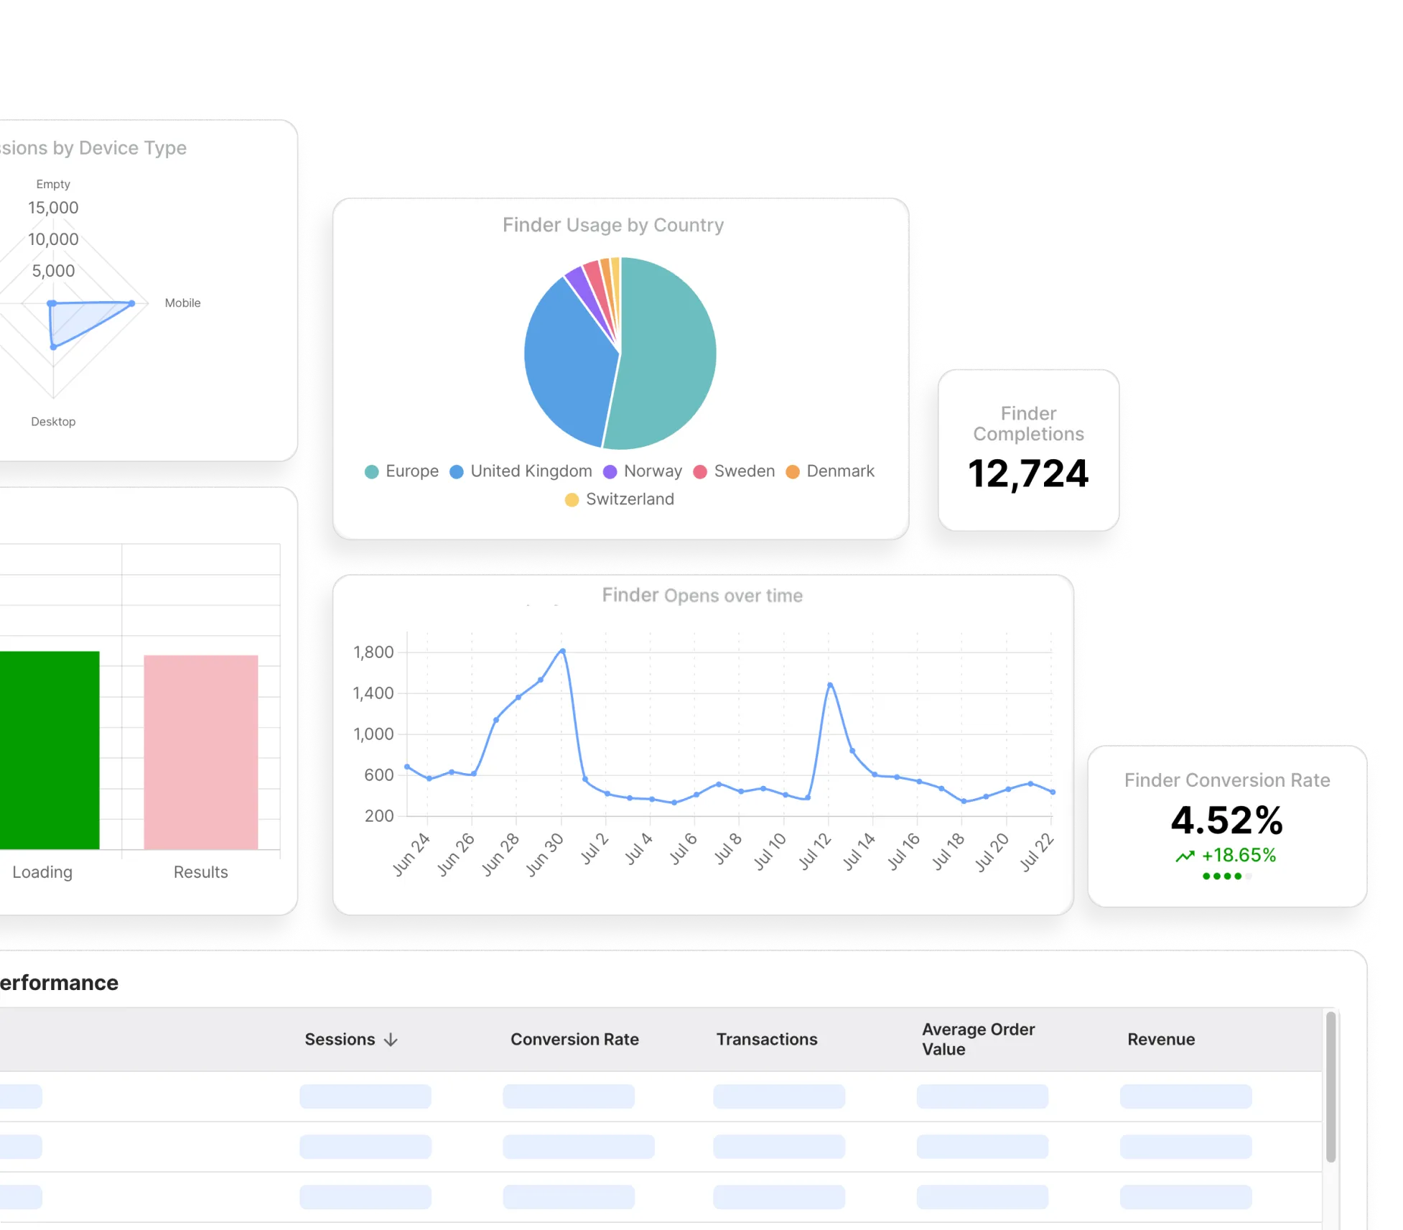Image resolution: width=1403 pixels, height=1230 pixels.
Task: Click the pink Results bar
Action: pyautogui.click(x=200, y=752)
